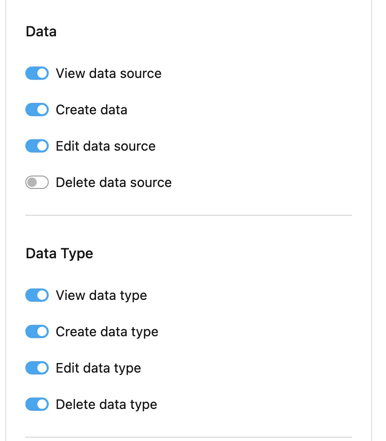Disable the View data source toggle
Screen dimensions: 386x441
[37, 73]
